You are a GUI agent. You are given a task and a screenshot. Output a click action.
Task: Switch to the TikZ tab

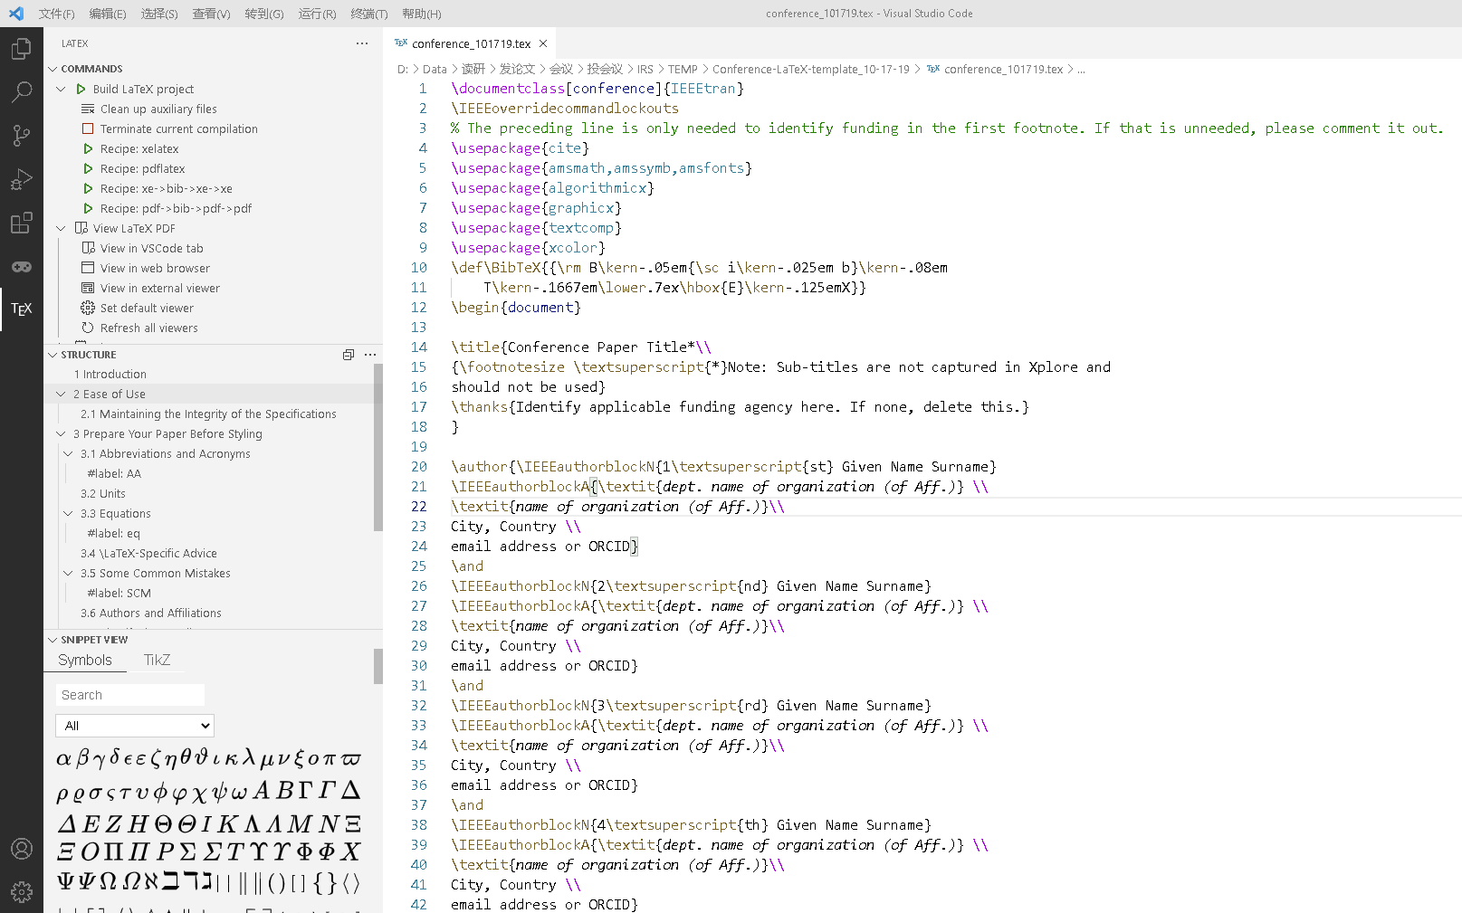click(x=157, y=660)
